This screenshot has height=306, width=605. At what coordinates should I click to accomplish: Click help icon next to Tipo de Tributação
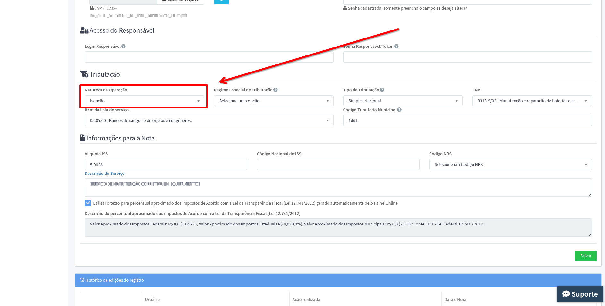(382, 90)
